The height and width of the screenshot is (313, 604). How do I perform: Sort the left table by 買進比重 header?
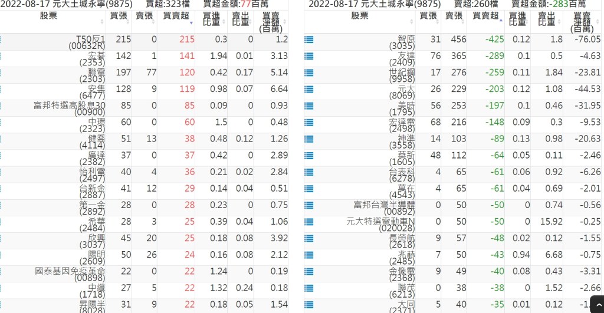(x=206, y=21)
